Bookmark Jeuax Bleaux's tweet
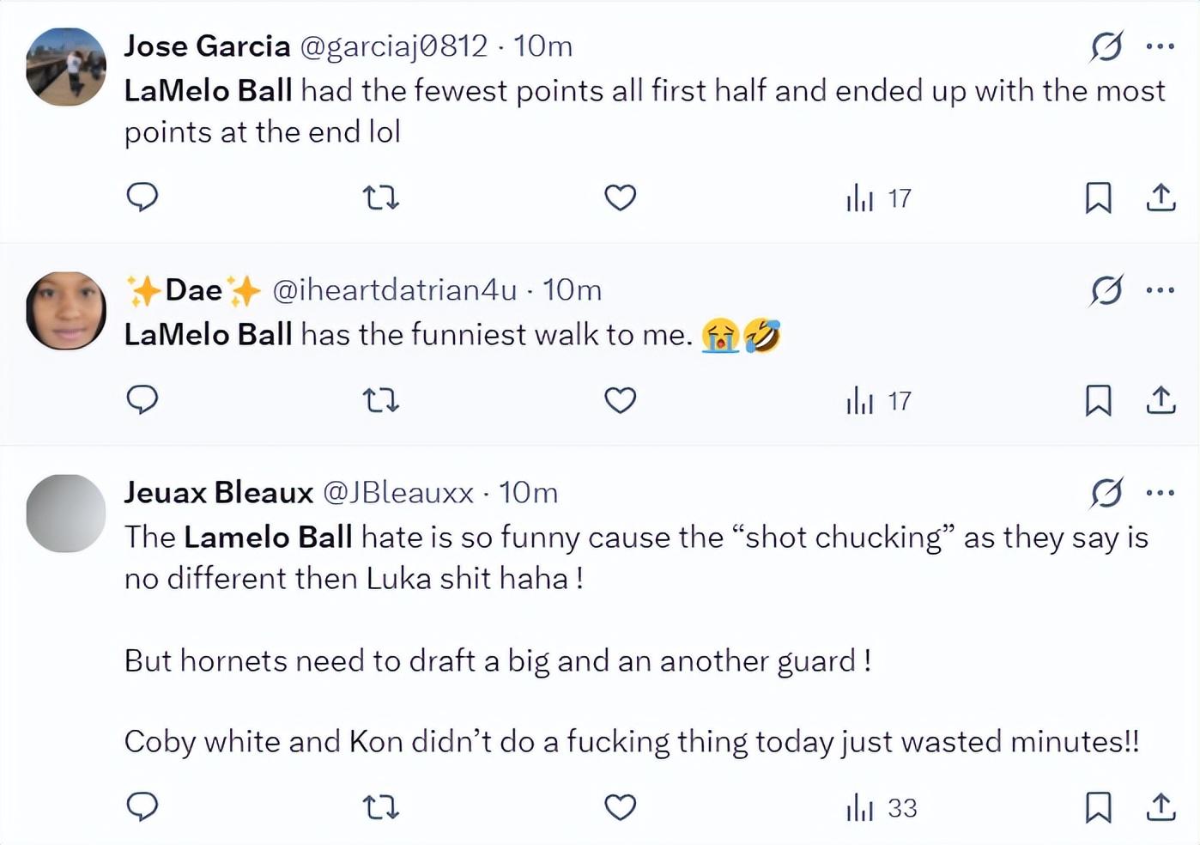The height and width of the screenshot is (845, 1200). click(x=1098, y=807)
